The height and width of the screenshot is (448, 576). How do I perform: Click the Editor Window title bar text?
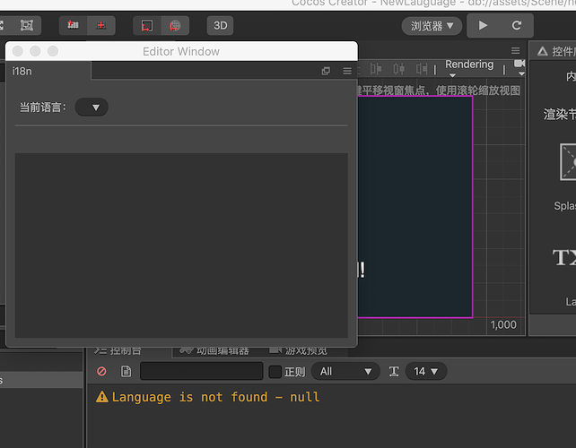click(181, 51)
